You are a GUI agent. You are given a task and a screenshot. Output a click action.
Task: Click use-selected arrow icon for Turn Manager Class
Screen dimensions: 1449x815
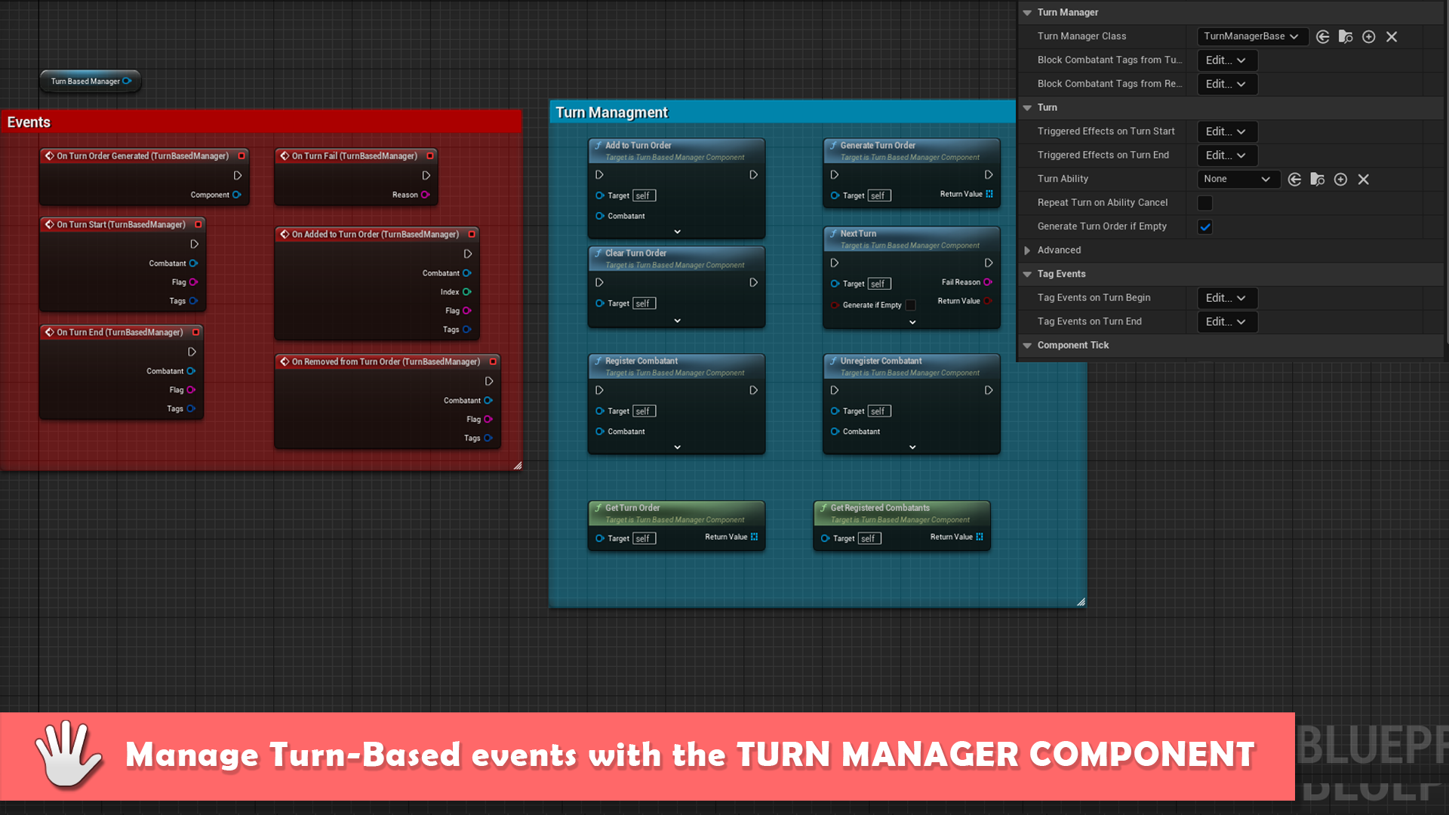[x=1323, y=36]
